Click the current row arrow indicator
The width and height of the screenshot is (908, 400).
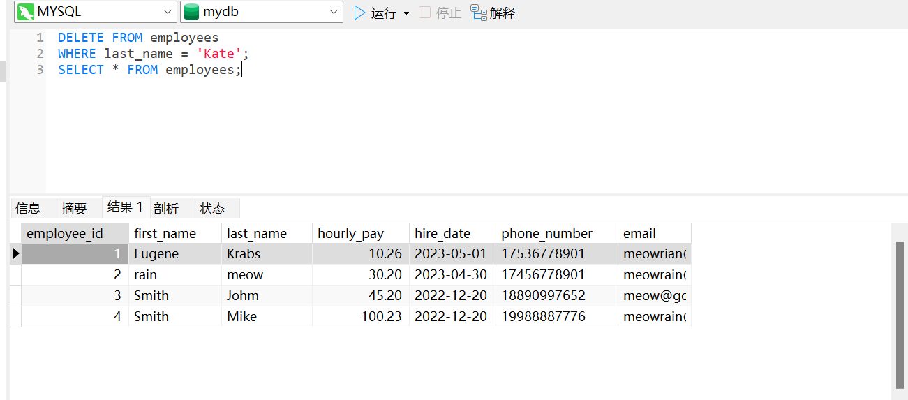15,253
